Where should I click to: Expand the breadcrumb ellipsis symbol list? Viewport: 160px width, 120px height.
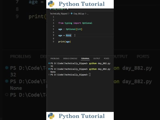(x=88, y=14)
